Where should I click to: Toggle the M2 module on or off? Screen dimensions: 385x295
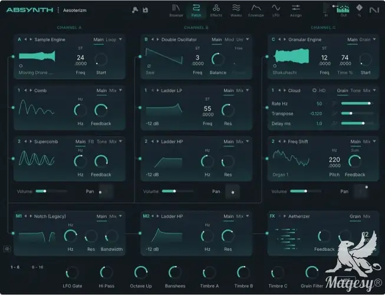pyautogui.click(x=146, y=216)
